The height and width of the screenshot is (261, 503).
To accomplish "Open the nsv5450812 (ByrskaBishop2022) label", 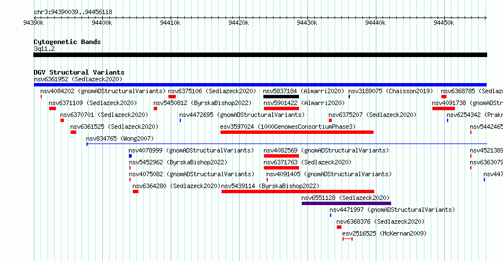I will point(202,103).
